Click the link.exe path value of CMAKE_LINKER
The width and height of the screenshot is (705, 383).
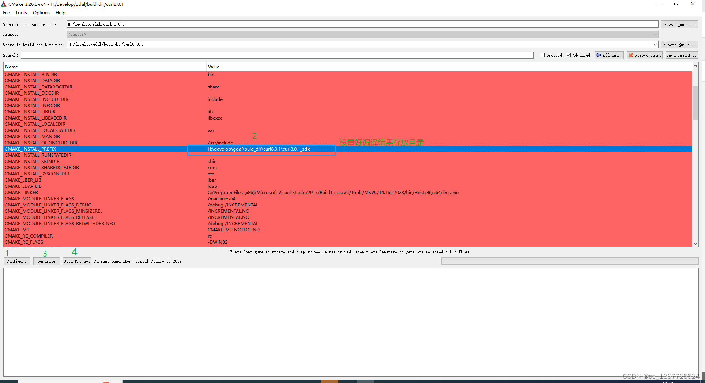point(333,193)
